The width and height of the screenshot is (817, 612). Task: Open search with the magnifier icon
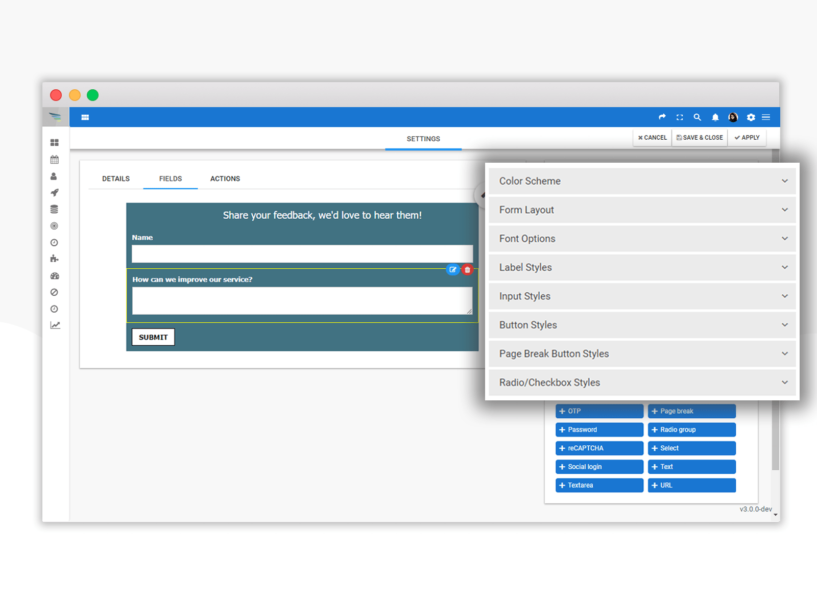[x=697, y=117]
